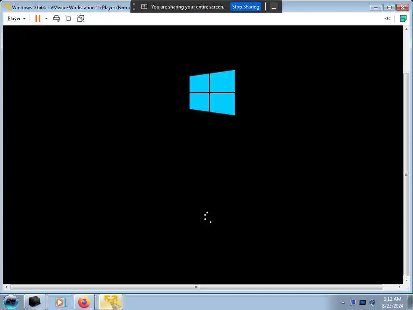Viewport: 413px width, 310px height.
Task: Click the scroll left arrow of horizontal scrollbar
Action: (6, 287)
